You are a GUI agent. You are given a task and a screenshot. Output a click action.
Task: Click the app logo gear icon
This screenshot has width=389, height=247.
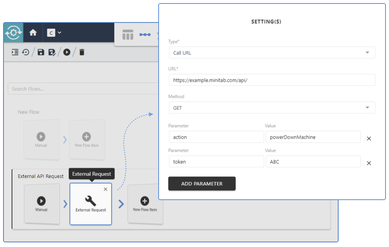coord(13,33)
